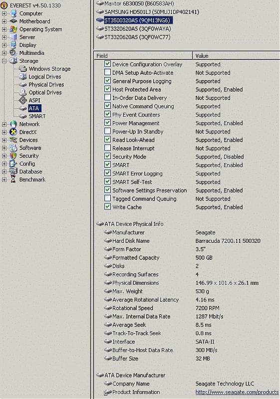Toggle In-Order Data Delivery checkbox
Viewport: 280px width, 399px height.
(x=107, y=97)
